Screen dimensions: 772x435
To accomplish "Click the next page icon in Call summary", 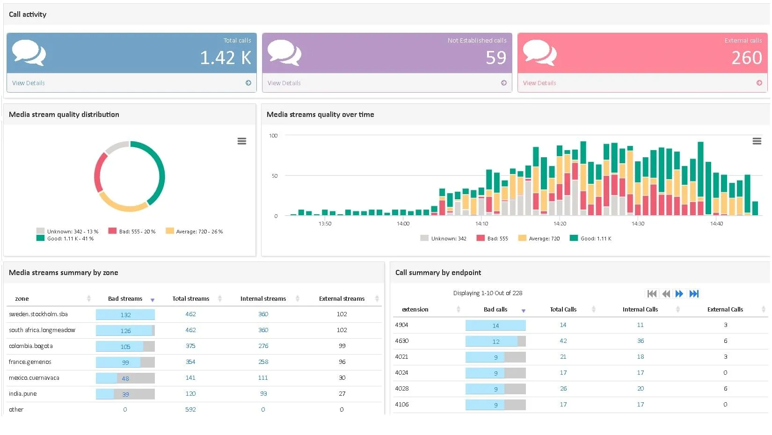I will click(x=680, y=294).
